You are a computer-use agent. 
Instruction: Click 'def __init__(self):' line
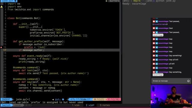(x=26, y=24)
